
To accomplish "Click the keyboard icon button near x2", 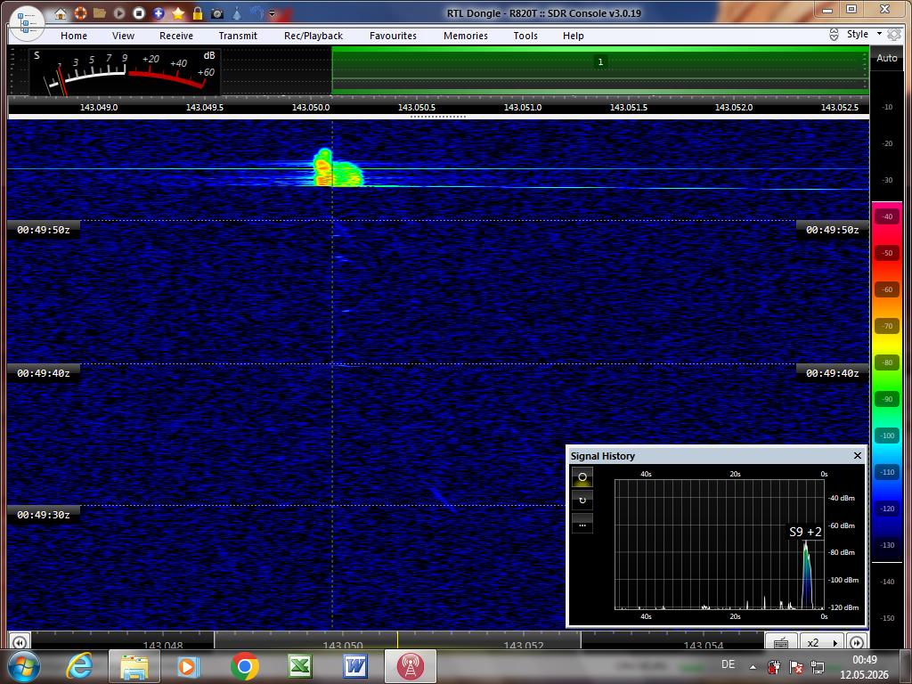I will (x=781, y=642).
